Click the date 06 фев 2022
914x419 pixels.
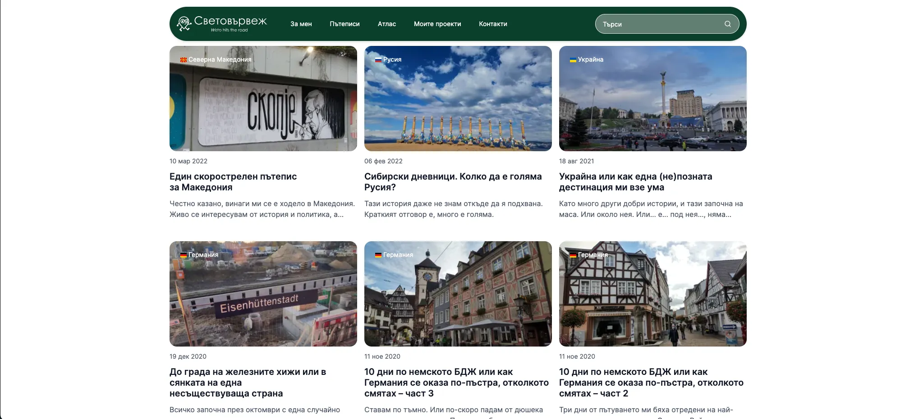[383, 161]
